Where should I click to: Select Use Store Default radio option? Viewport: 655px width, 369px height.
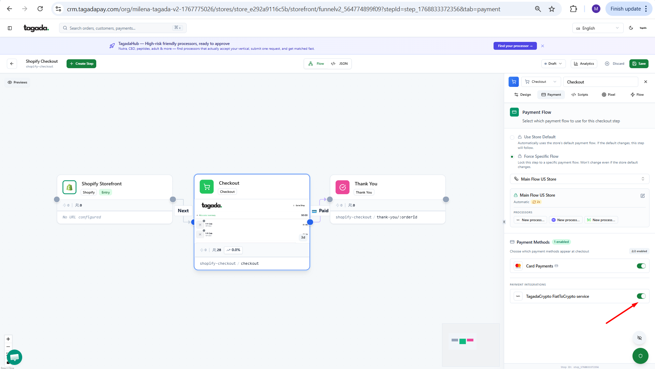click(x=512, y=137)
